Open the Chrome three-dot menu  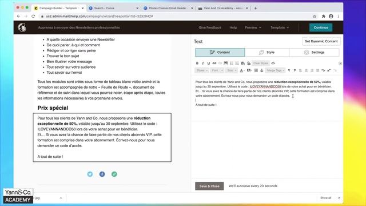(x=338, y=17)
